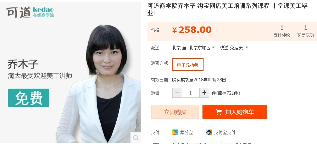Viewport: 317px width, 144px height.
Task: Decrease quantity with the minus button
Action: 178,93
